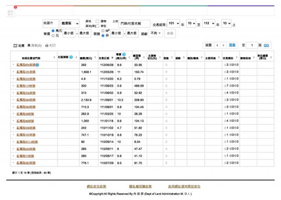The image size is (281, 200).
Task: Expand the 紅梅段101地號 row
Action: click(x=13, y=71)
